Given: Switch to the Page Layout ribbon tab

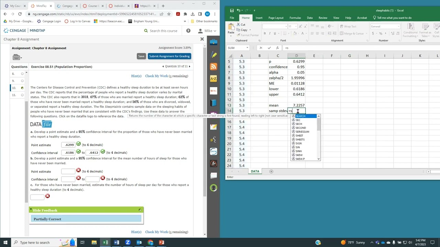Looking at the screenshot, I should click(x=276, y=18).
